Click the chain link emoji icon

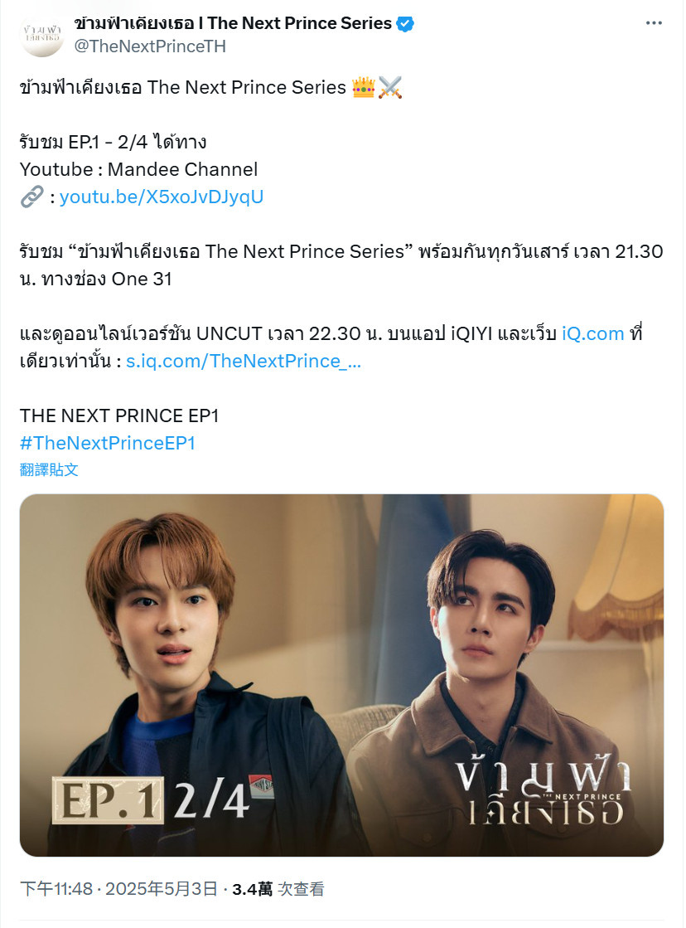(32, 197)
